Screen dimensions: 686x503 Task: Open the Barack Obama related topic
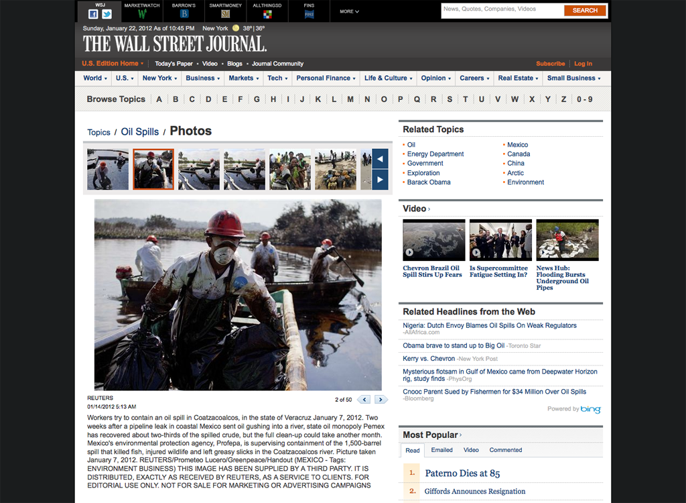click(429, 182)
